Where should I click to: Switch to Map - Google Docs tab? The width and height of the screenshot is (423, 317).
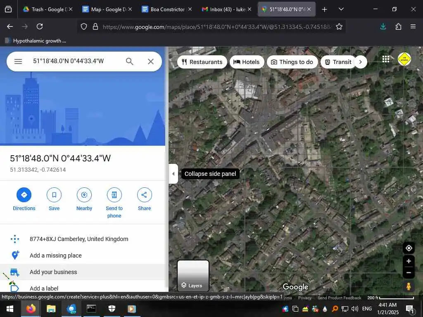pos(107,9)
